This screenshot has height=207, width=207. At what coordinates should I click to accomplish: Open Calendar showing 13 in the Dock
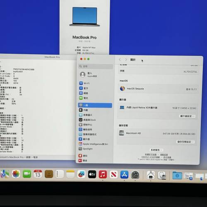[x=38, y=174]
